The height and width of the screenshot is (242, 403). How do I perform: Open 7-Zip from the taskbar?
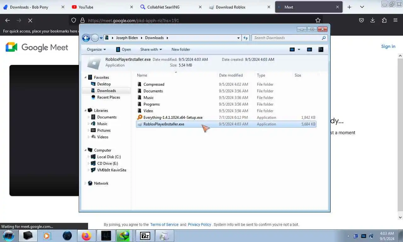tap(145, 236)
